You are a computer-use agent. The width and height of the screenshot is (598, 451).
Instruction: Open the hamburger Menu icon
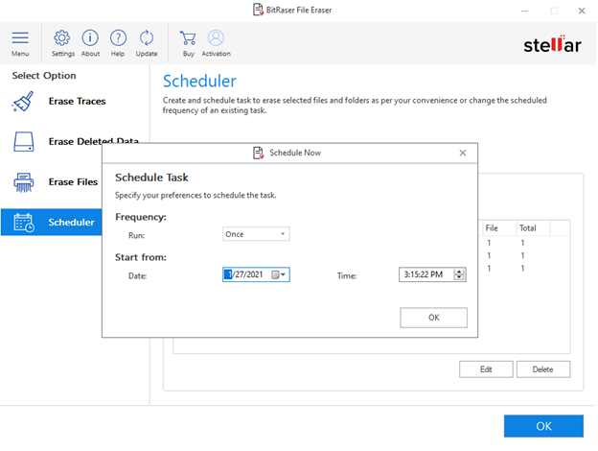pyautogui.click(x=20, y=38)
